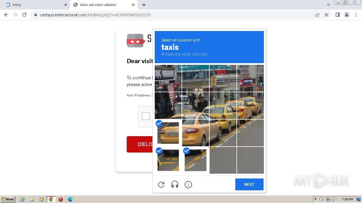Share this page using the share icon

(x=317, y=15)
